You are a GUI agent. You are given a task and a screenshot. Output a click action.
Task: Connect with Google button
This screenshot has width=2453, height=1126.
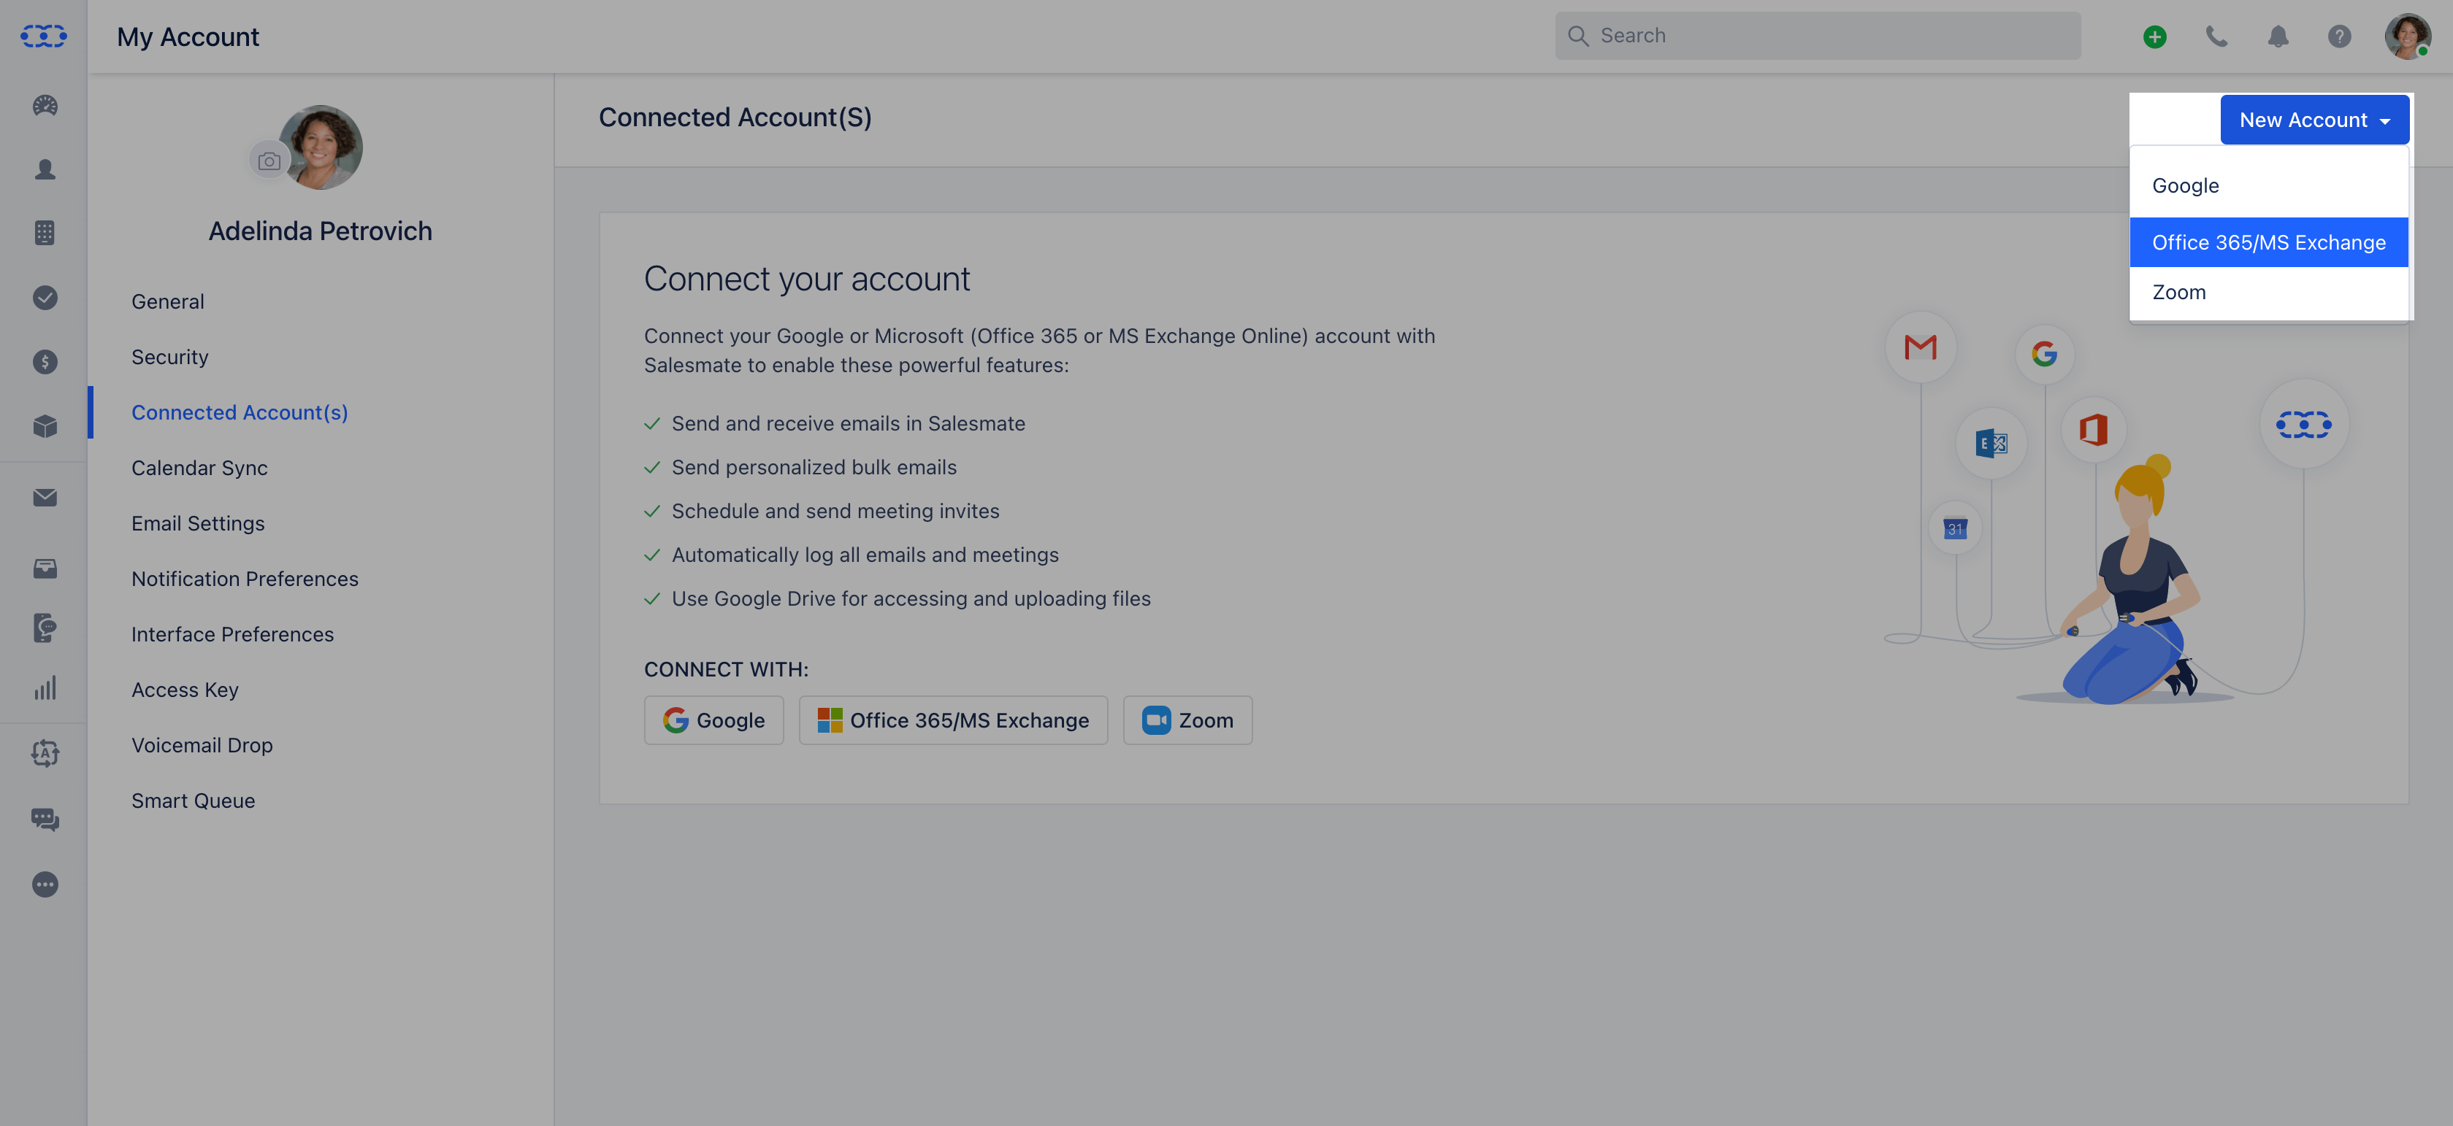(714, 720)
